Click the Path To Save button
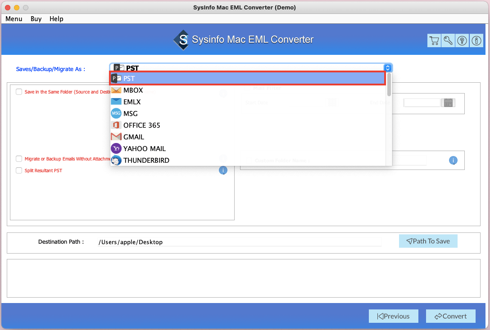490x330 pixels. 428,241
